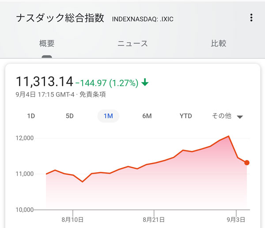Select the 5D time range
The width and height of the screenshot is (265, 228).
tap(70, 116)
